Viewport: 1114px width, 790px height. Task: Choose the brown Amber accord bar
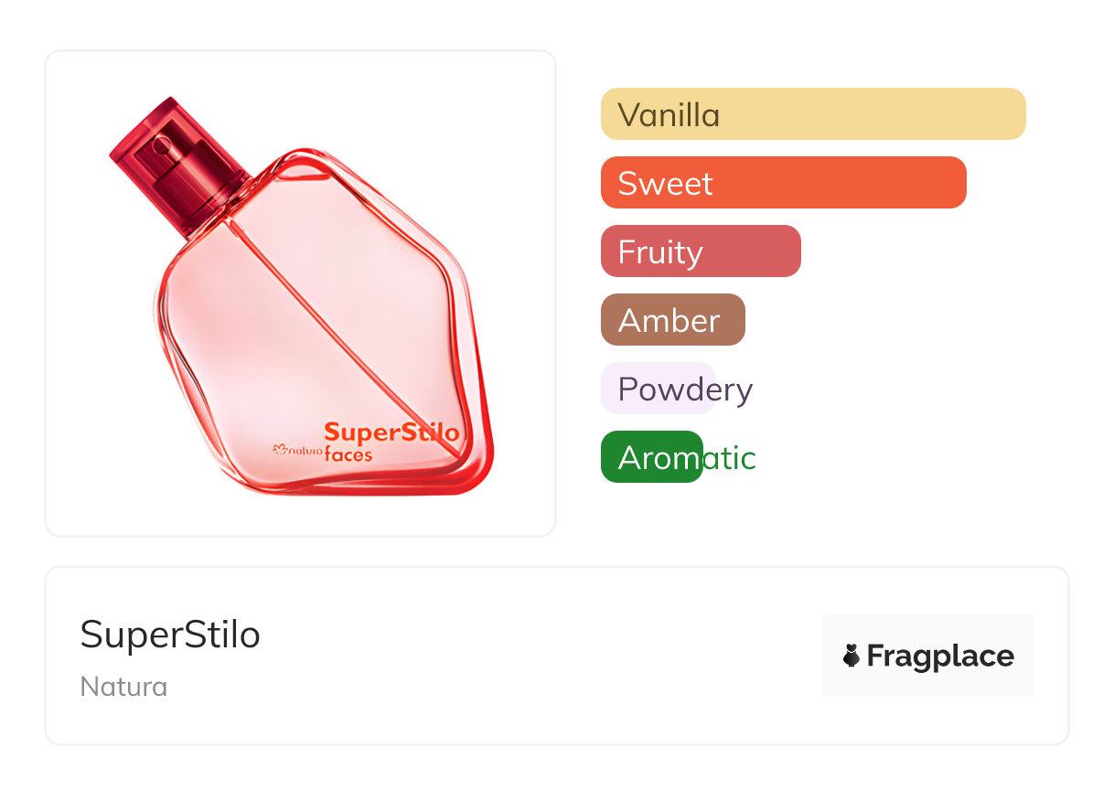(x=672, y=320)
